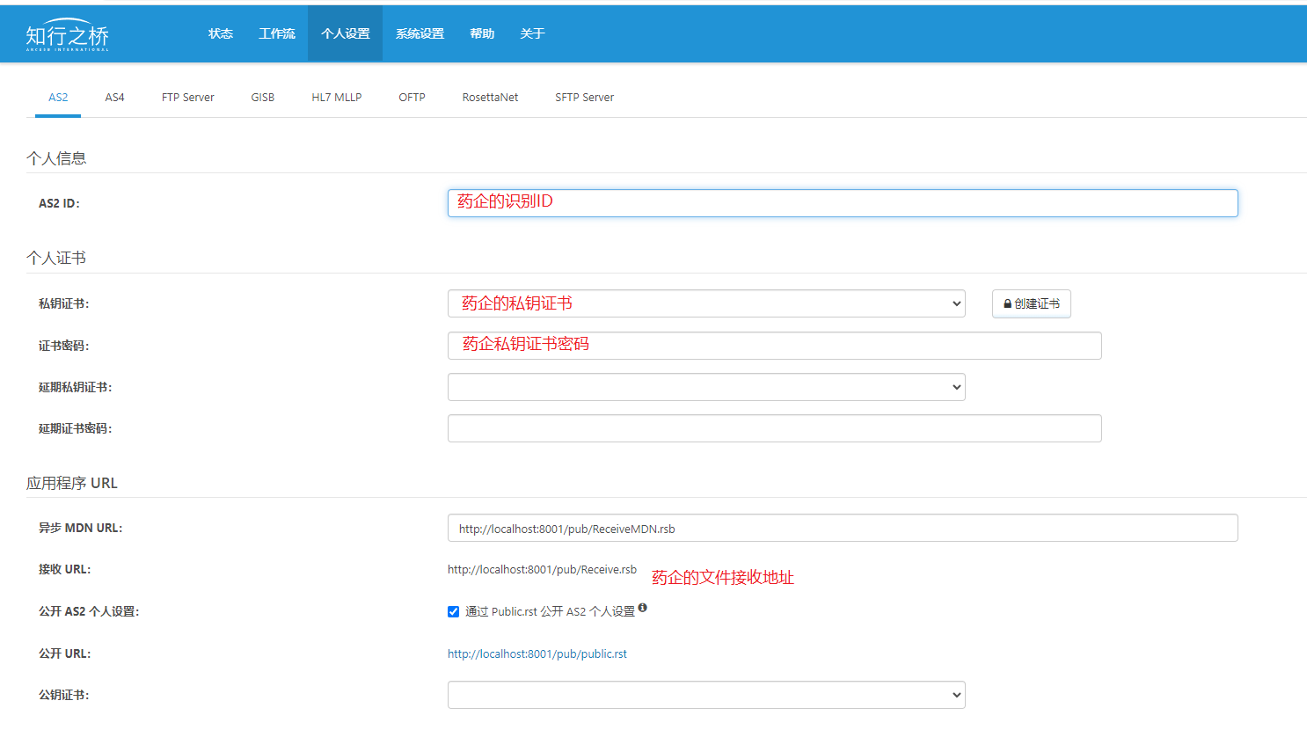
Task: Open the 工作流 menu
Action: coord(277,33)
